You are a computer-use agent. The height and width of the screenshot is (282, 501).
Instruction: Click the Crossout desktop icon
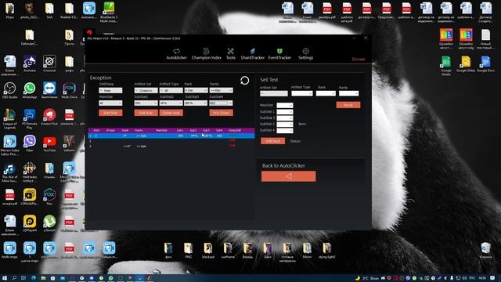point(49,63)
